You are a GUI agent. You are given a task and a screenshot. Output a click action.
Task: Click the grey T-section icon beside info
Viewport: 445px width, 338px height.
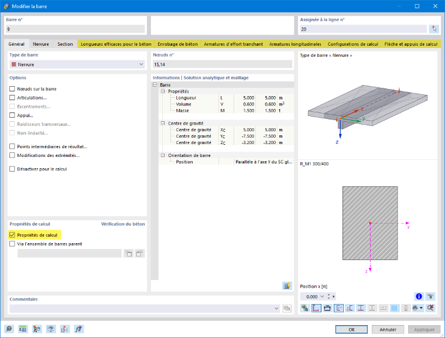[430, 296]
